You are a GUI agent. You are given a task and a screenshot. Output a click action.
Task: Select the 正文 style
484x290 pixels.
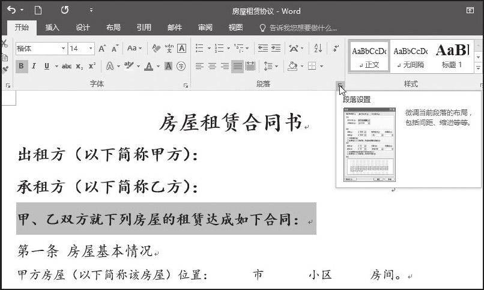[x=369, y=56]
